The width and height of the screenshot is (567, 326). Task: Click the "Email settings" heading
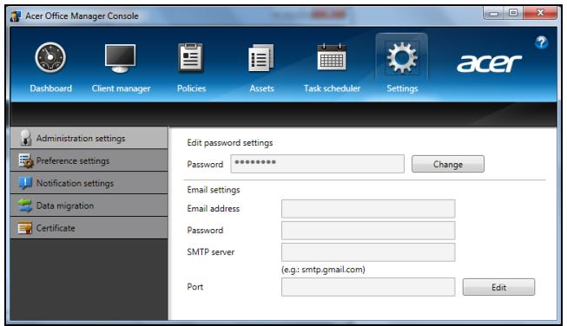(214, 190)
